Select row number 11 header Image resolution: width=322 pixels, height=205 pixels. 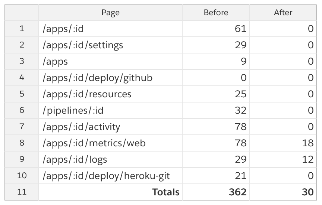point(22,192)
